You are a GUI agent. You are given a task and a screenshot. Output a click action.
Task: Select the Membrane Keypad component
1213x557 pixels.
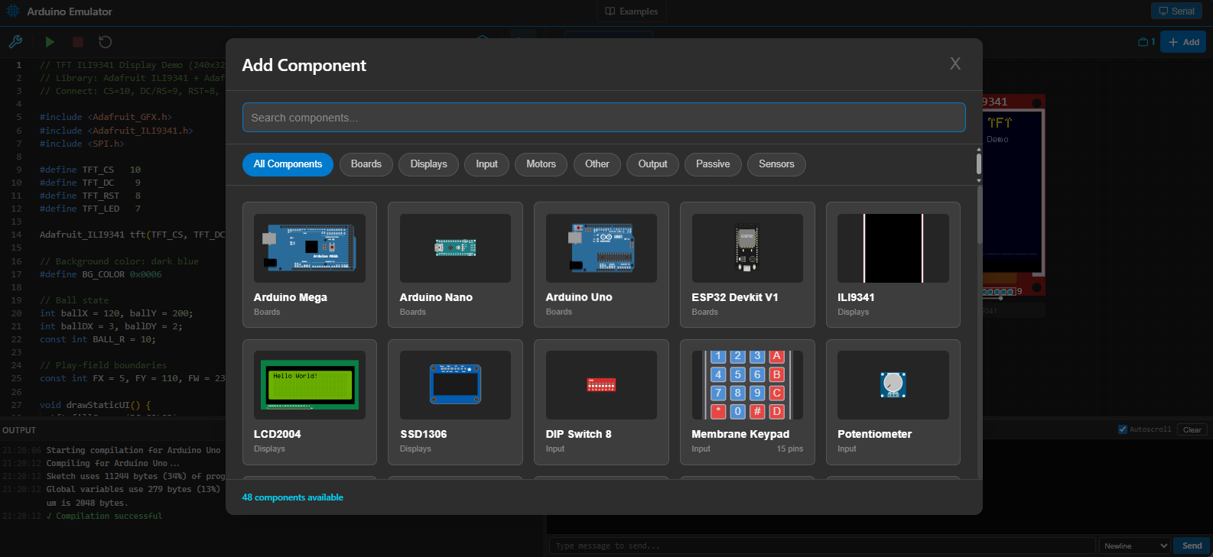click(746, 401)
